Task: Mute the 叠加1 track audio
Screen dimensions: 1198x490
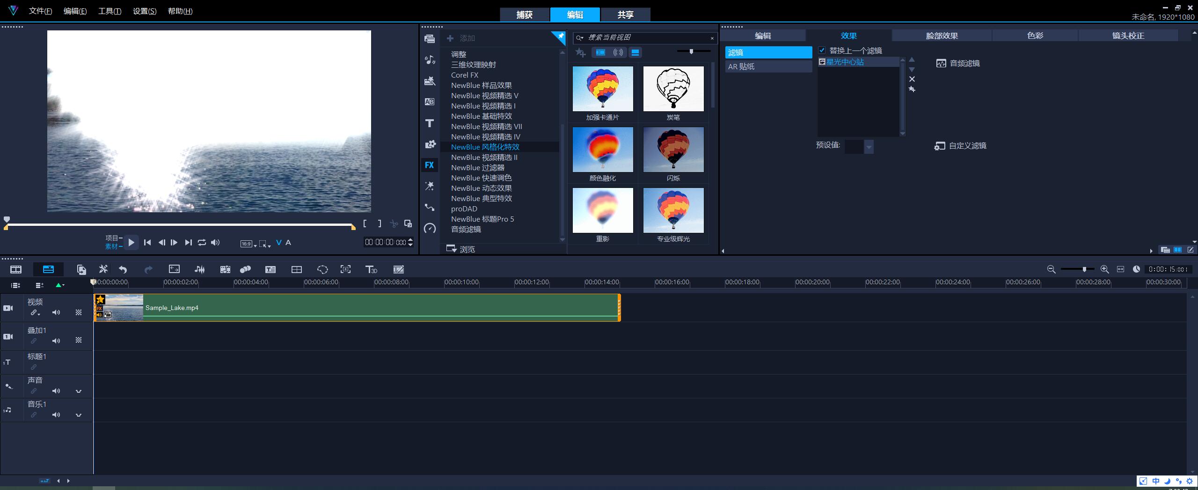Action: 56,341
